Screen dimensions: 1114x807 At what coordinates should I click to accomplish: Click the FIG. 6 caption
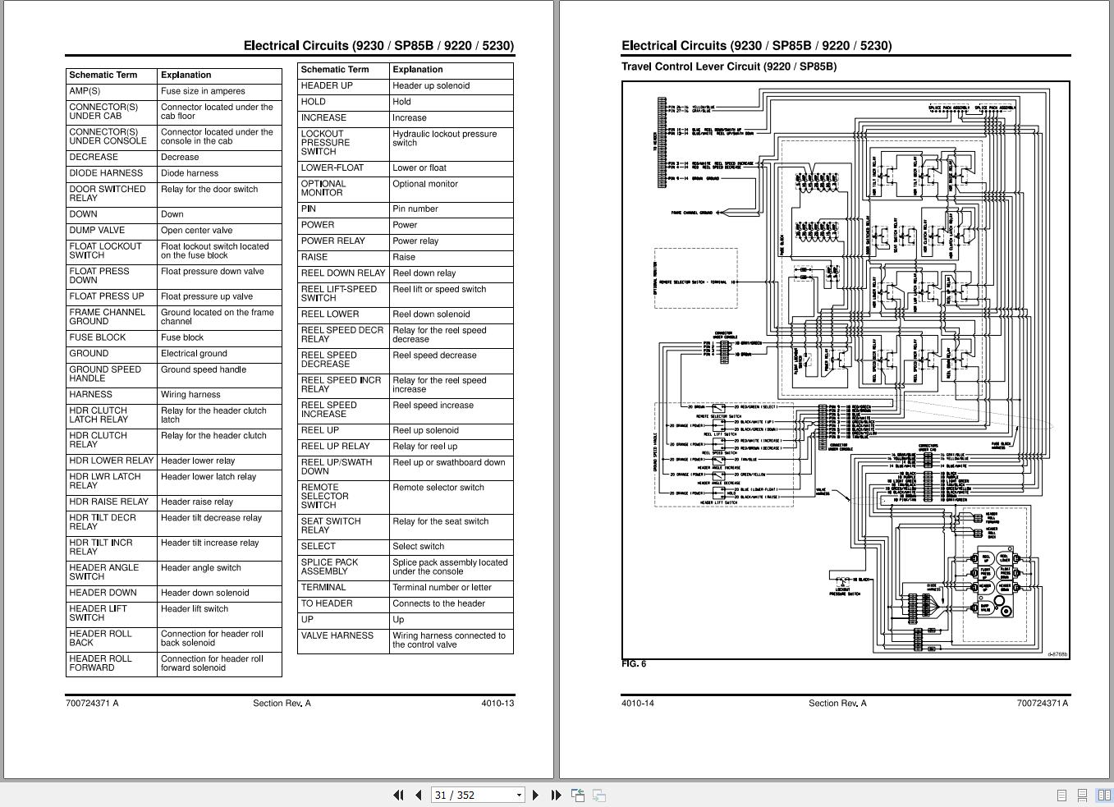[x=634, y=663]
